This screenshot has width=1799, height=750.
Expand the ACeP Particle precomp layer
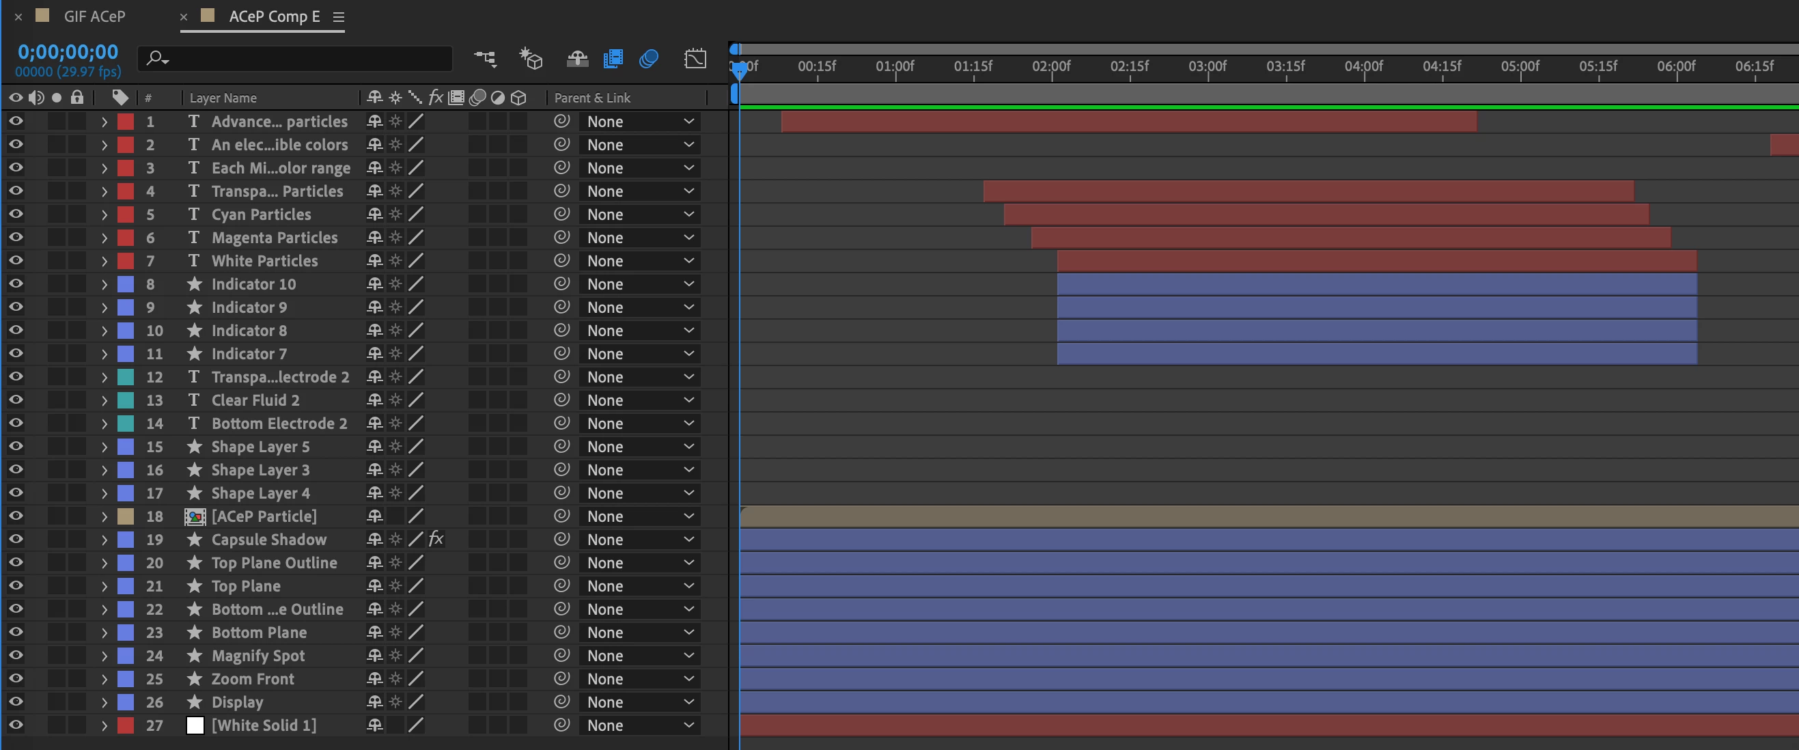104,517
